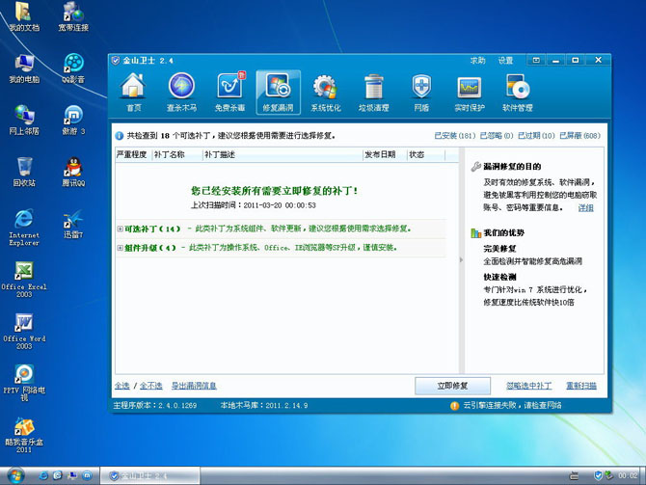This screenshot has height=485, width=646.
Task: Open QQ影音 desktop icon
Action: point(73,68)
